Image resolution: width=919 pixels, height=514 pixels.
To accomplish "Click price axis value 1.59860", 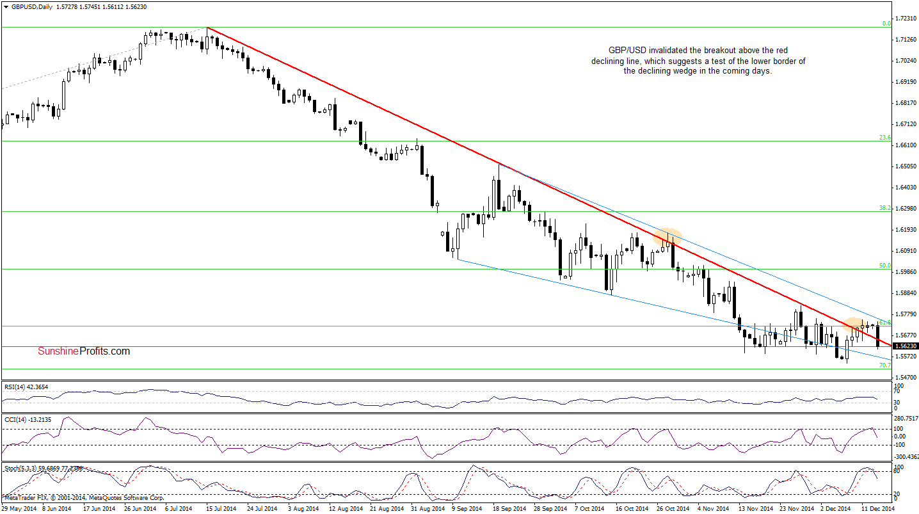I will coord(906,272).
